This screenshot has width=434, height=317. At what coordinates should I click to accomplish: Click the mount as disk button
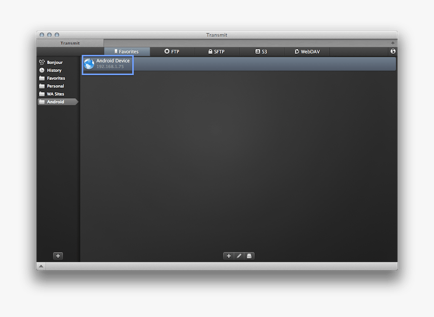click(x=249, y=256)
